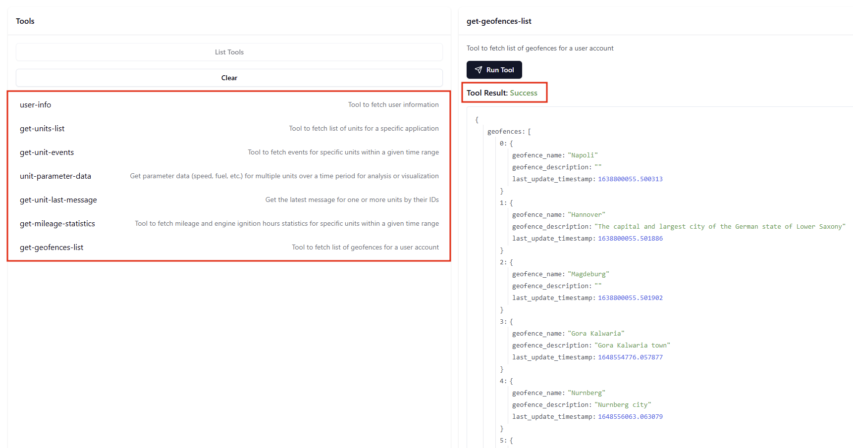Select the get-units-list tool
Image resolution: width=853 pixels, height=448 pixels.
tap(229, 128)
